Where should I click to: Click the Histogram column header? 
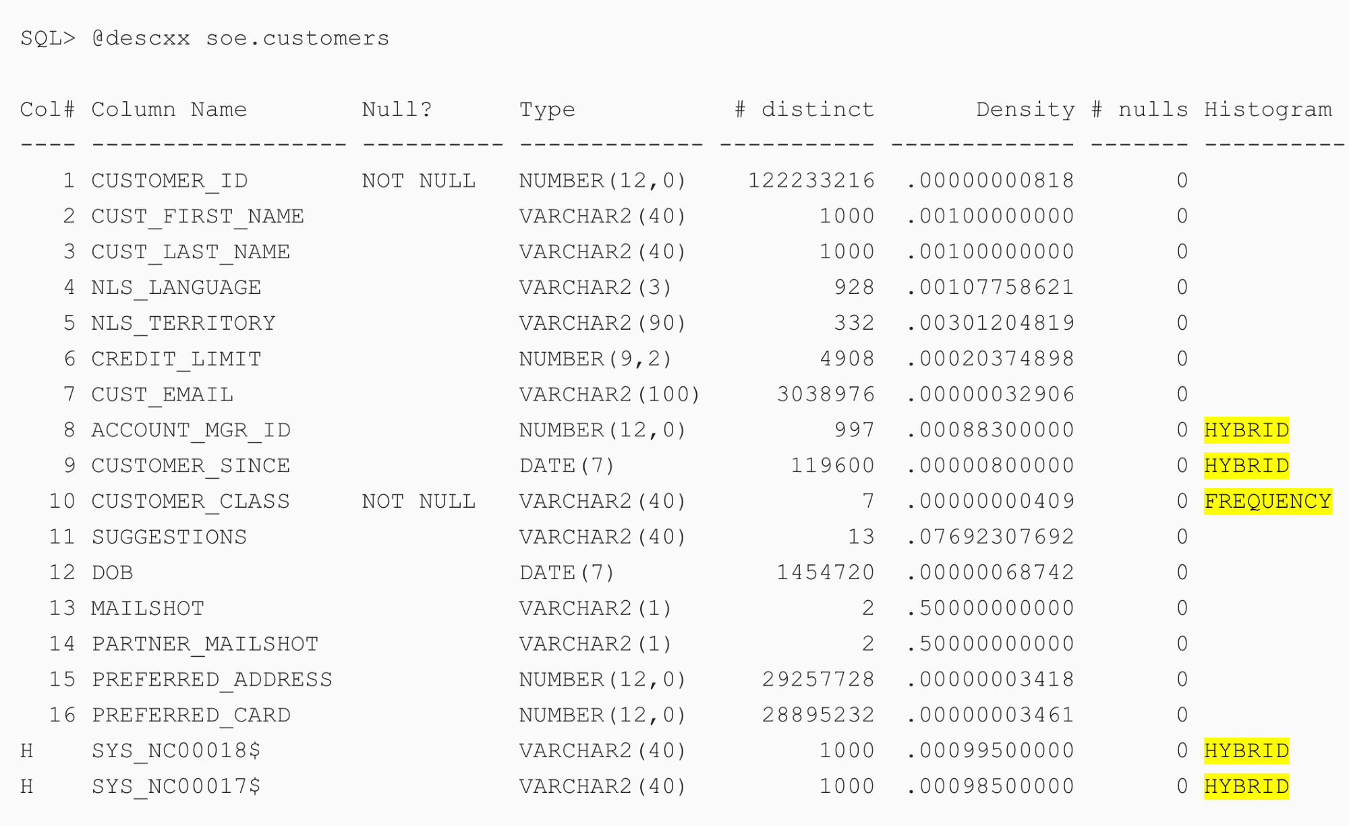pos(1268,109)
